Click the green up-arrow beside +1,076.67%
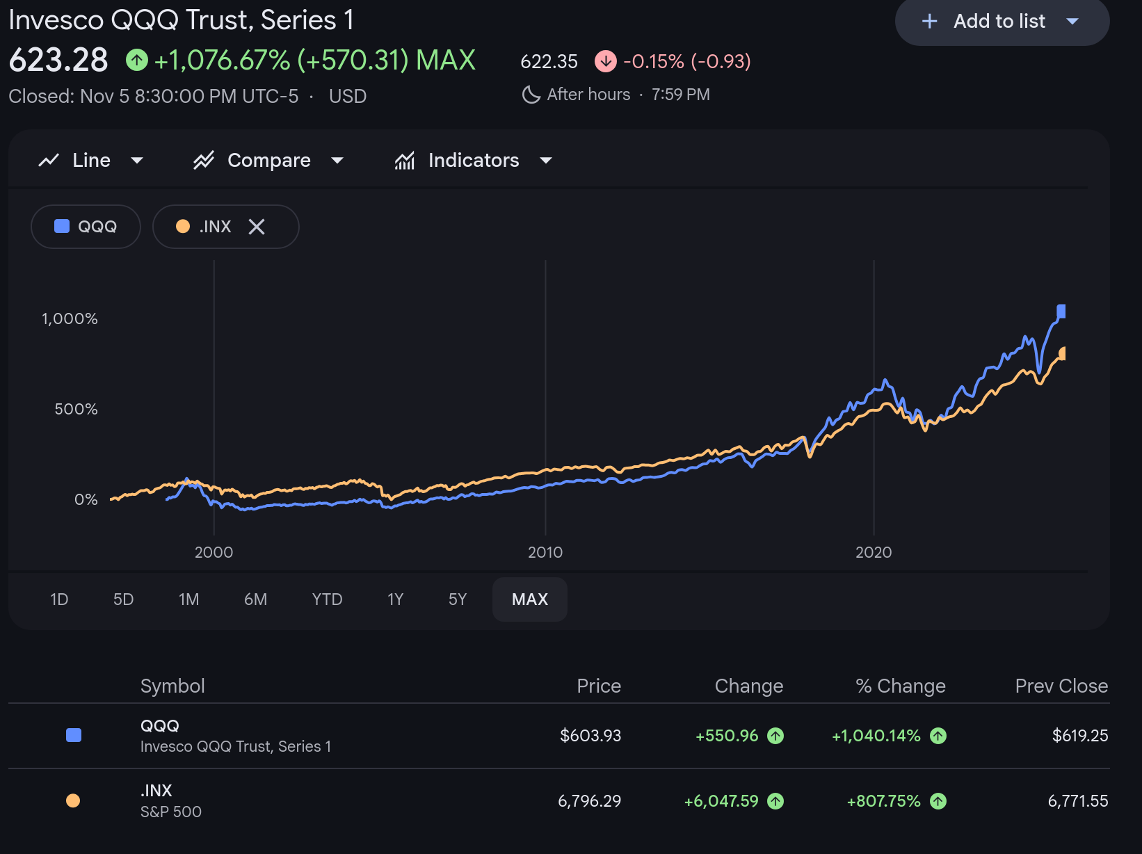The image size is (1142, 854). tap(137, 61)
